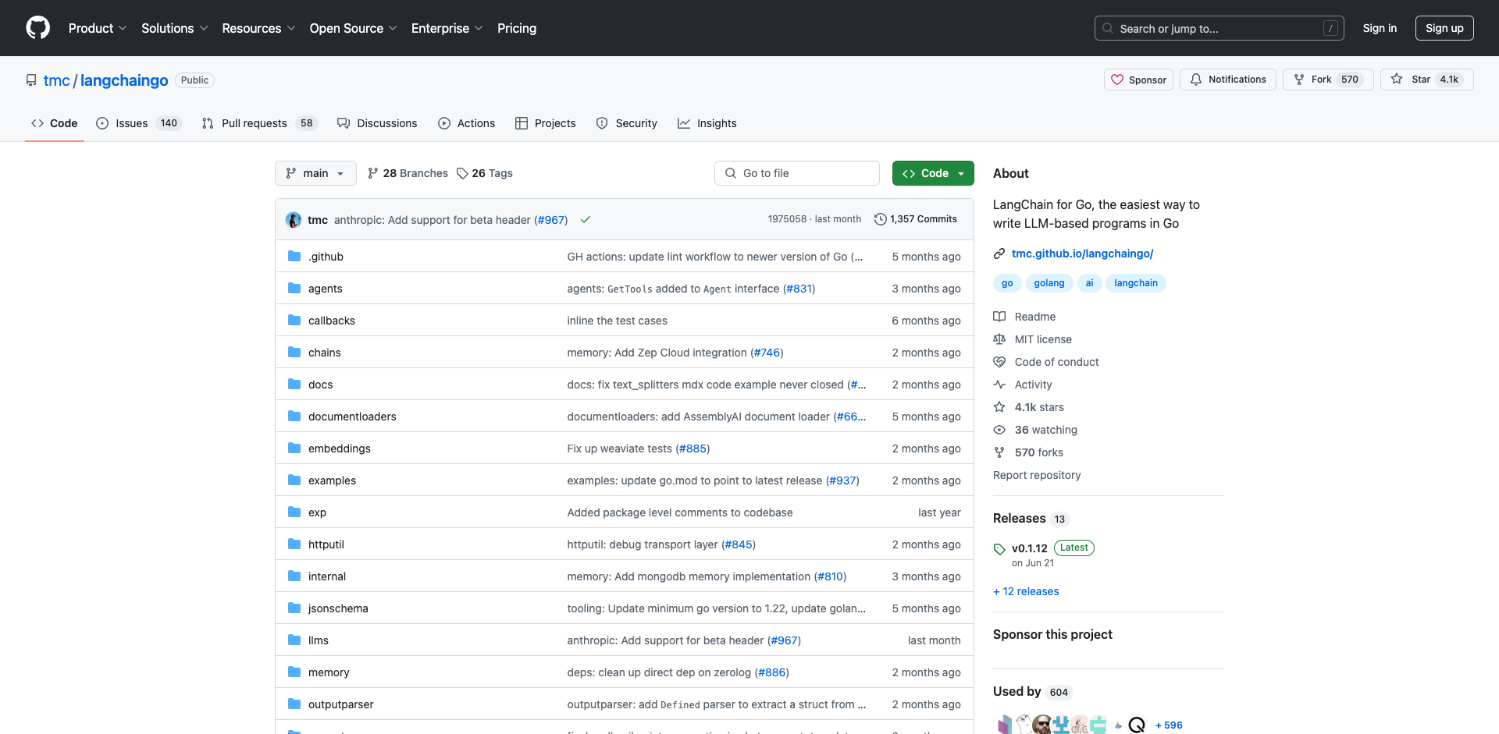Open the Issues tab
The width and height of the screenshot is (1499, 734).
(x=139, y=123)
